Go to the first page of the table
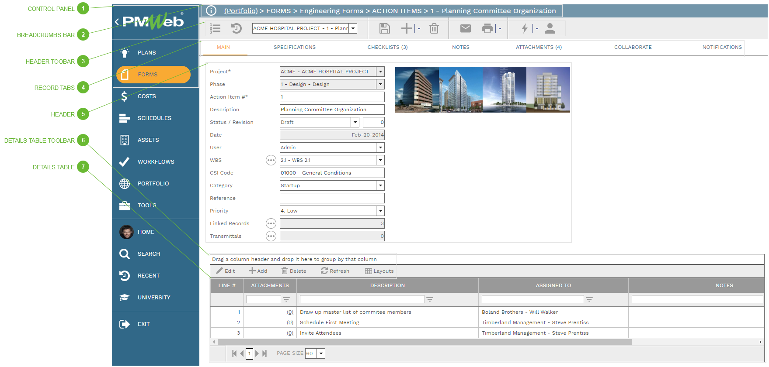This screenshot has width=769, height=367. tap(234, 353)
